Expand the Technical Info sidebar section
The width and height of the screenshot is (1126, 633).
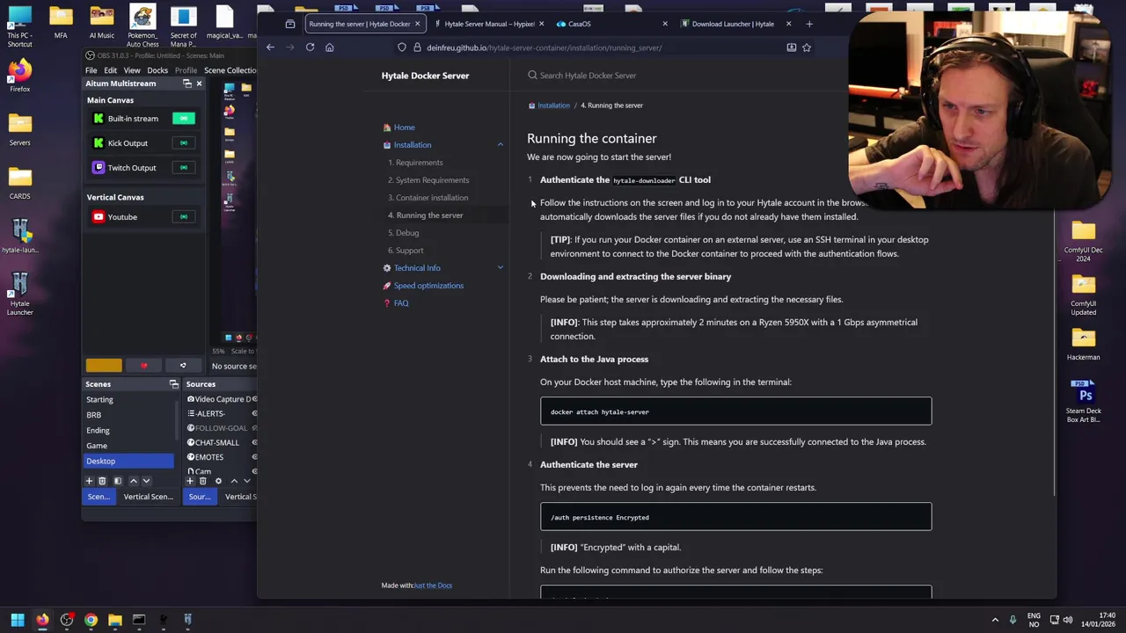click(x=500, y=268)
